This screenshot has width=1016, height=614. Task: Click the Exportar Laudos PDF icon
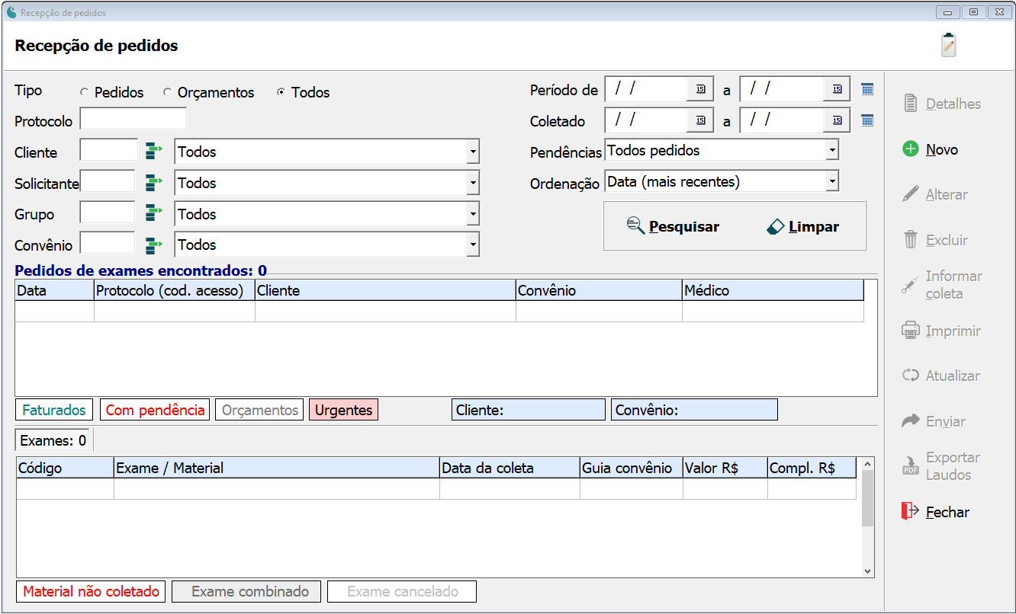(x=911, y=465)
